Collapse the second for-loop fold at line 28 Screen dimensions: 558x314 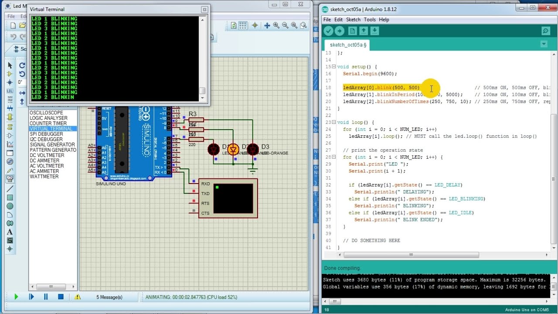coord(334,157)
